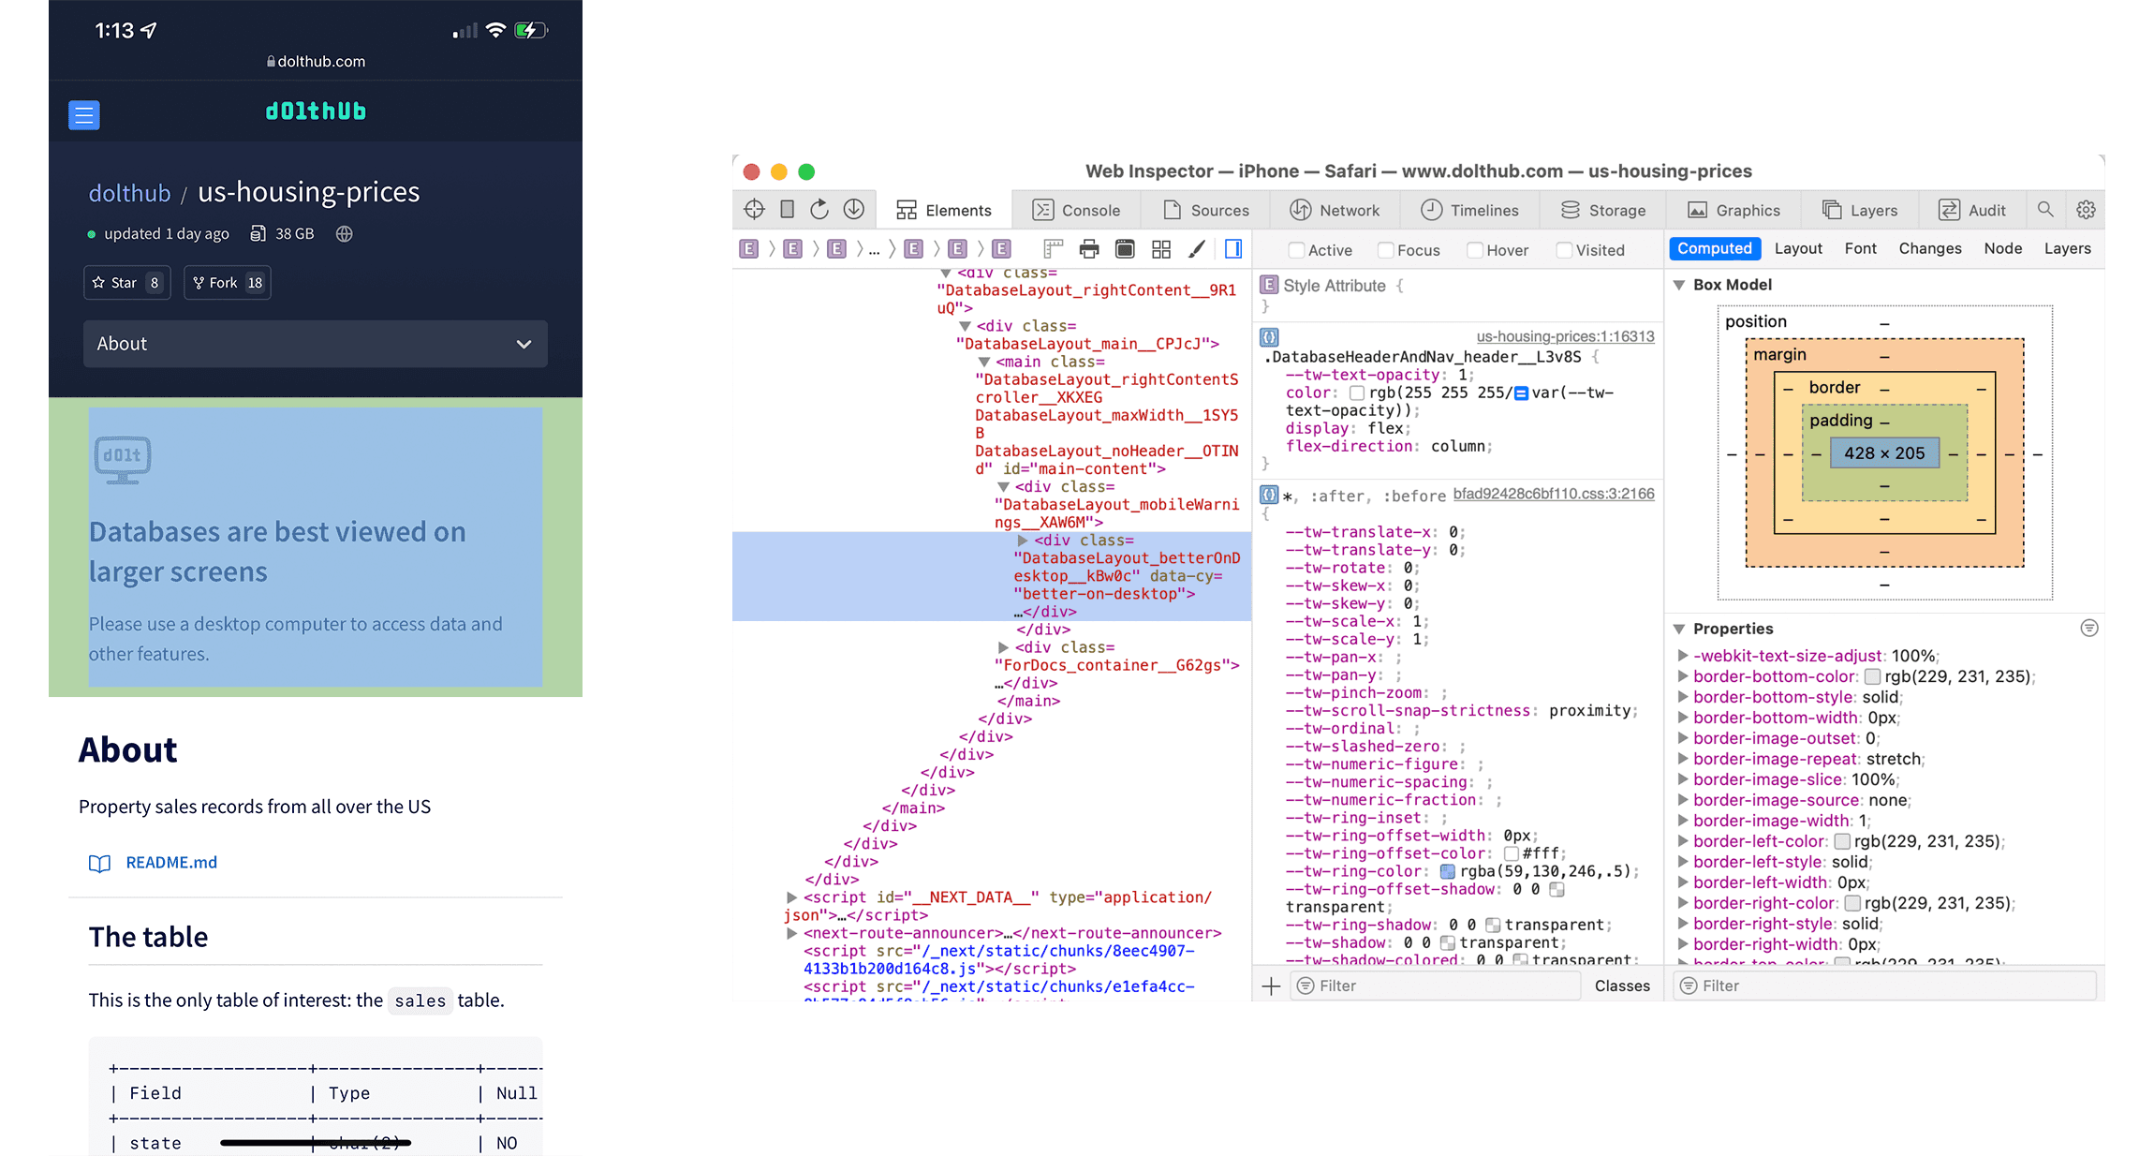Click the Properties Filter input field
2154x1156 pixels.
pos(1885,986)
